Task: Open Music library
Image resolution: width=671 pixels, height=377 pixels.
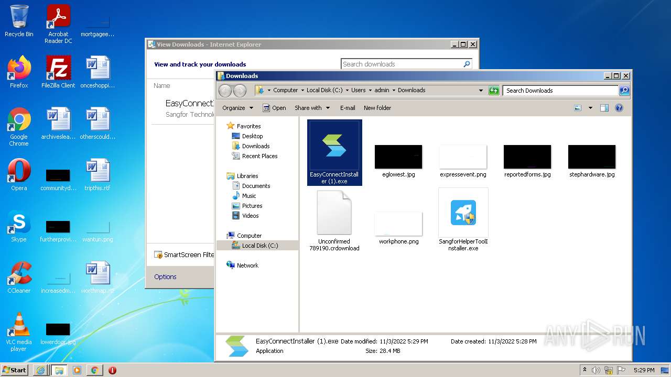Action: 249,196
